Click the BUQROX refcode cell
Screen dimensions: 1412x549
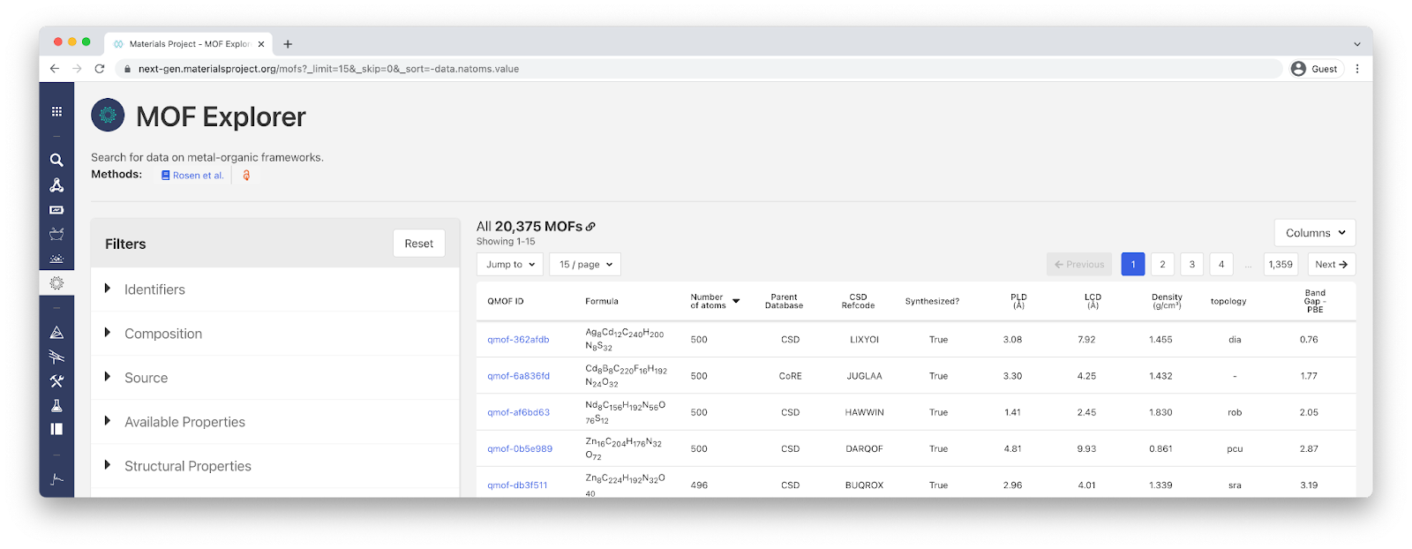coord(864,485)
